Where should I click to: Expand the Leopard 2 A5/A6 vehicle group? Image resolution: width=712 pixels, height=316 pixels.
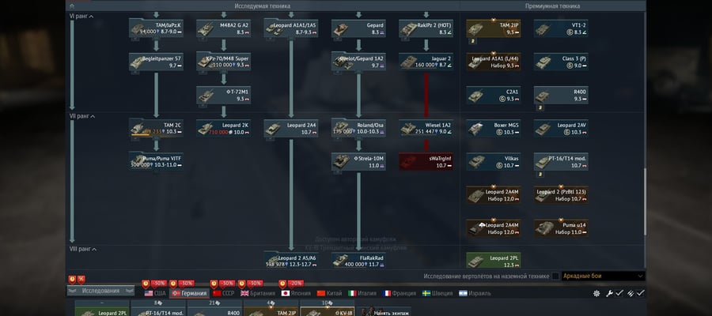point(291,260)
